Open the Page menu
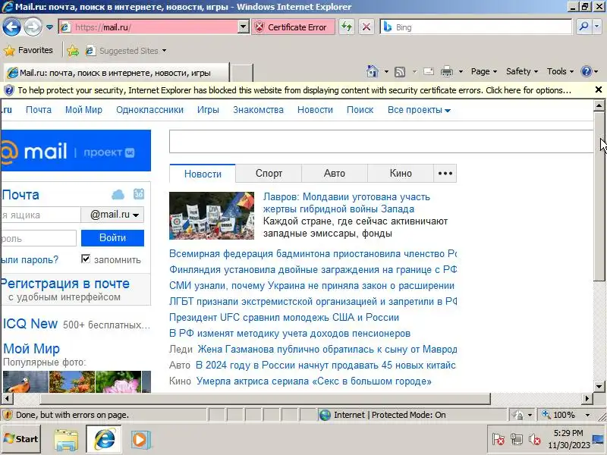This screenshot has width=607, height=455. (484, 71)
